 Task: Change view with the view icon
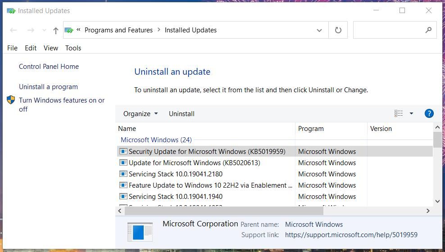click(399, 113)
